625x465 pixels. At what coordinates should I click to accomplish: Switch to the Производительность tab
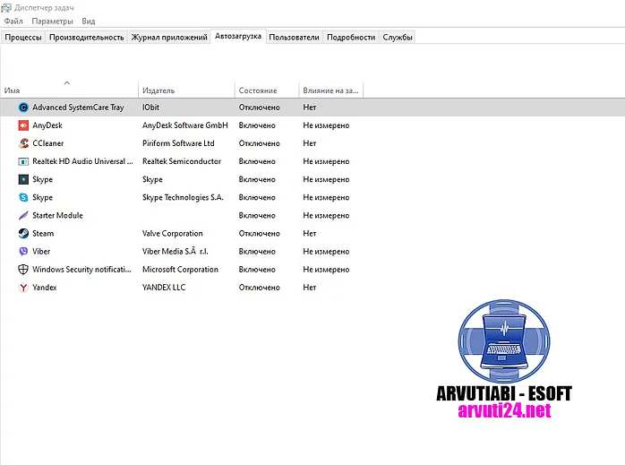coord(87,38)
